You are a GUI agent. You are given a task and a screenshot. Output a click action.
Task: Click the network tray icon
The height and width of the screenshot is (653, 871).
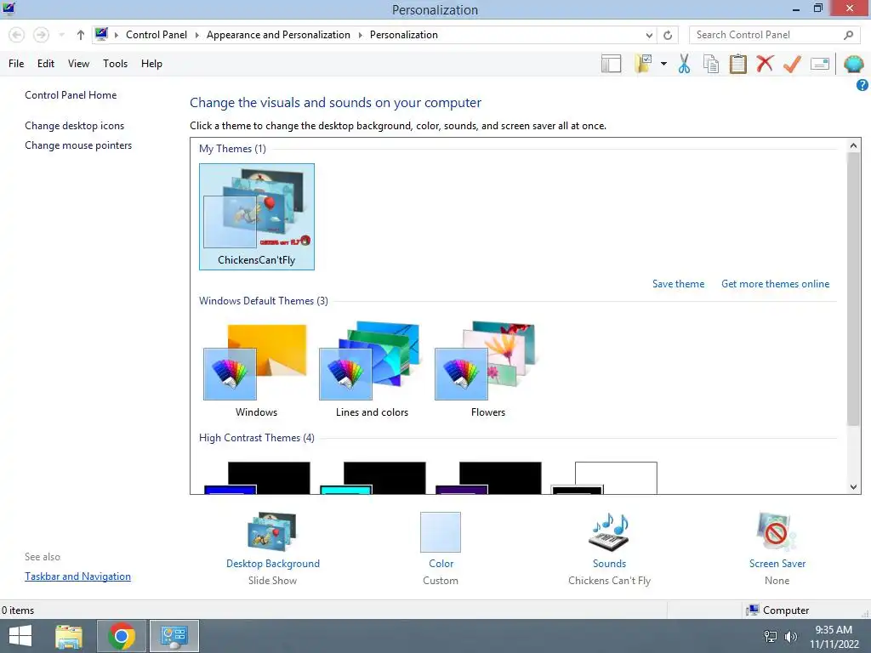point(771,636)
